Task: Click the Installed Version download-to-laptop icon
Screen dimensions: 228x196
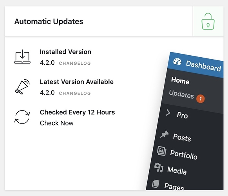Action: click(x=22, y=56)
